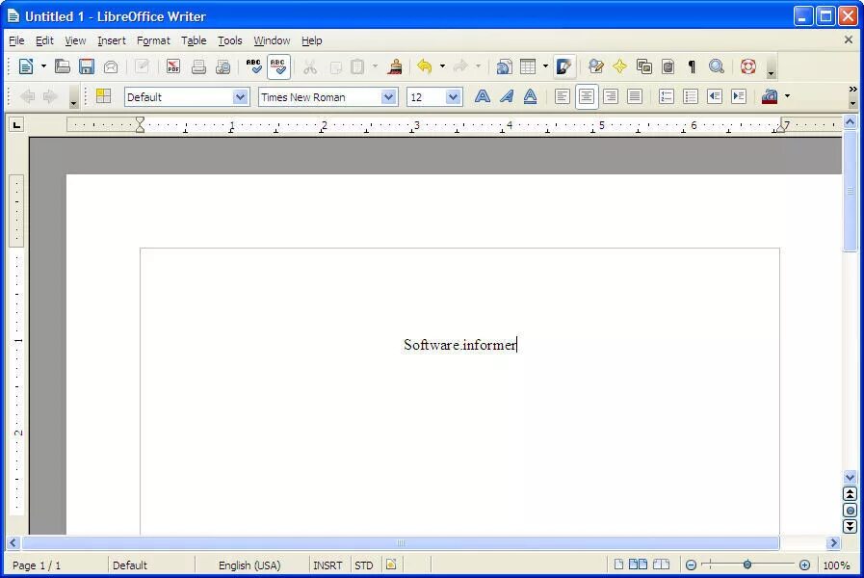Click the Table insert icon

point(528,66)
